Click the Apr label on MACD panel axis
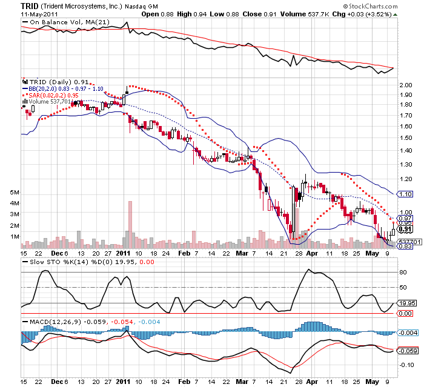 pyautogui.click(x=312, y=382)
